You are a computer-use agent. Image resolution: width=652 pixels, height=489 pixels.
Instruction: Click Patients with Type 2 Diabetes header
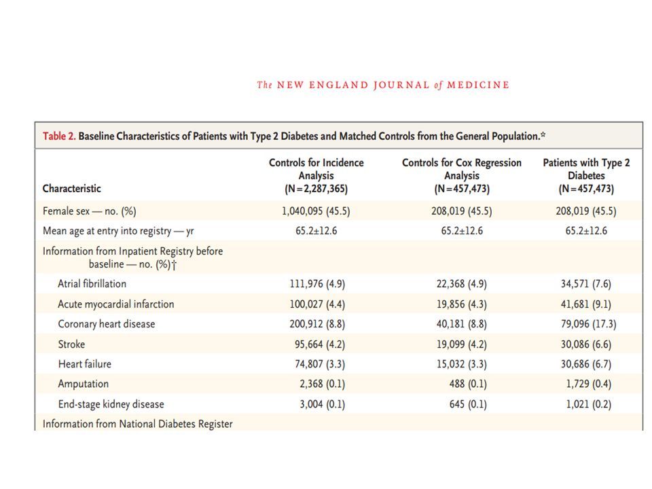tap(586, 175)
